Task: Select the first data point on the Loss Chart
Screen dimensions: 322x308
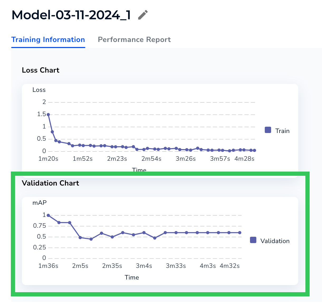Action: [48, 114]
